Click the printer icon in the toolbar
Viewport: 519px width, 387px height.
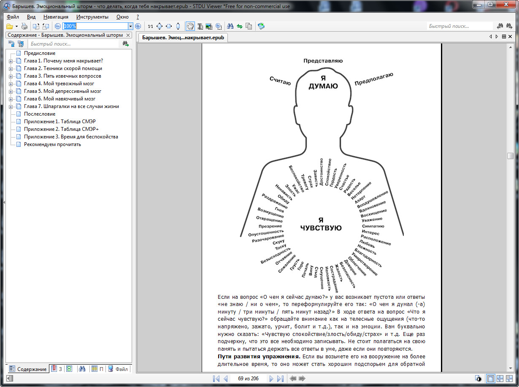(x=24, y=26)
